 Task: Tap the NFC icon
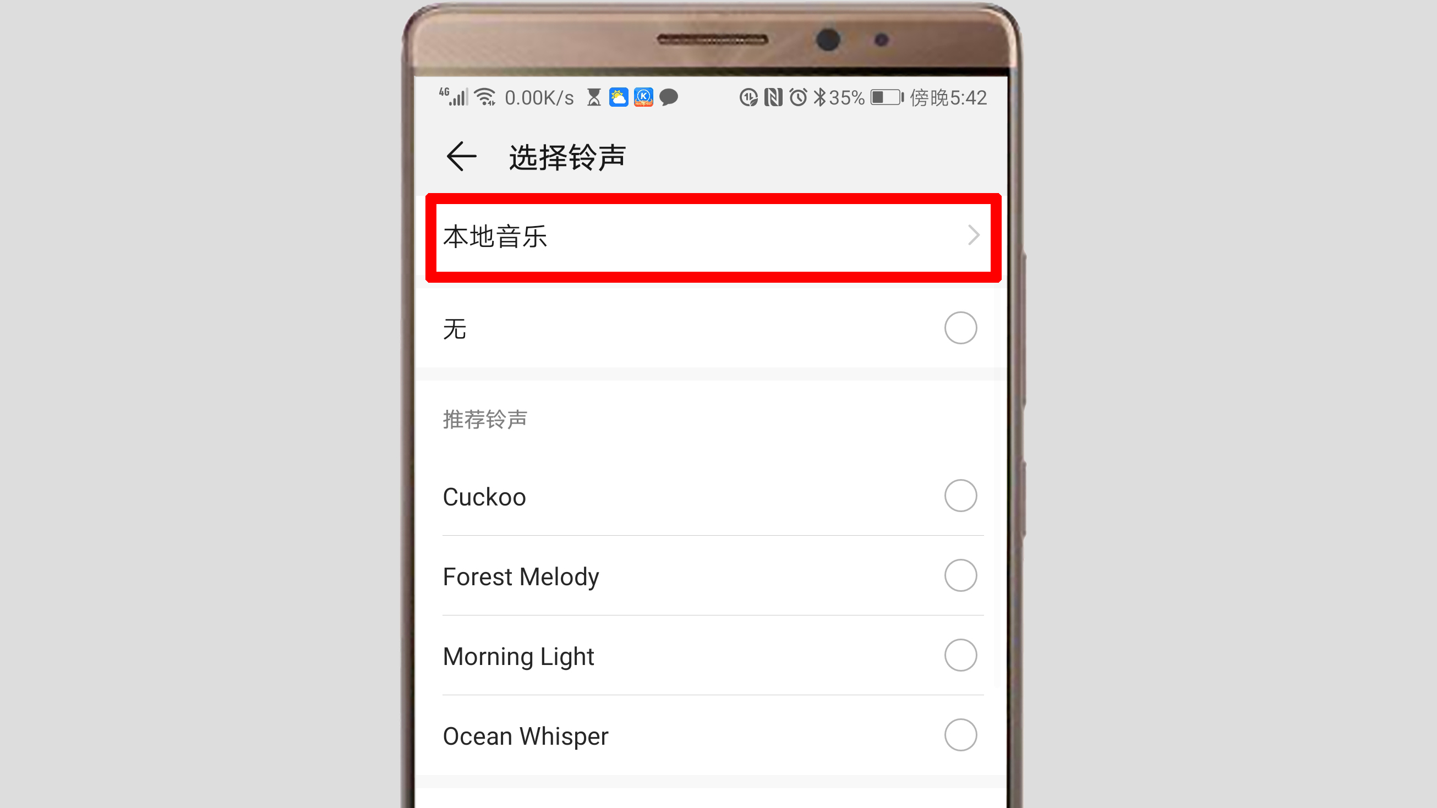click(777, 97)
